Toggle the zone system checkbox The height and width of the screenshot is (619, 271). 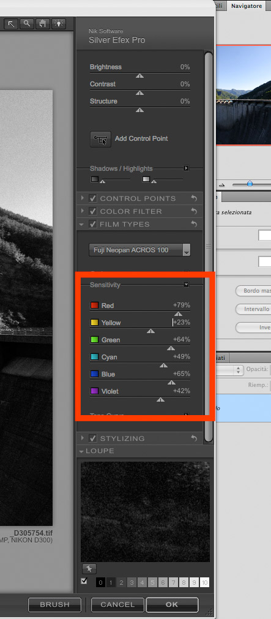(x=84, y=581)
